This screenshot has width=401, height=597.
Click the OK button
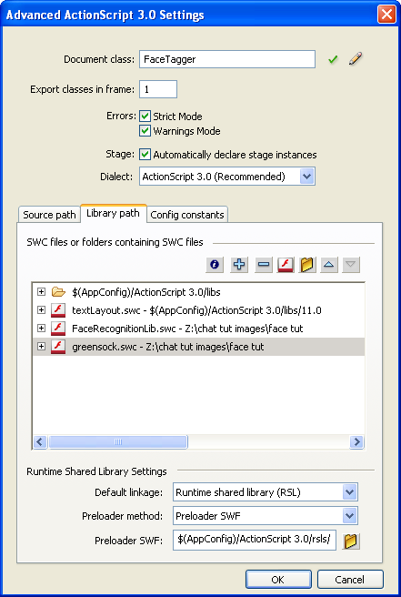(x=278, y=580)
